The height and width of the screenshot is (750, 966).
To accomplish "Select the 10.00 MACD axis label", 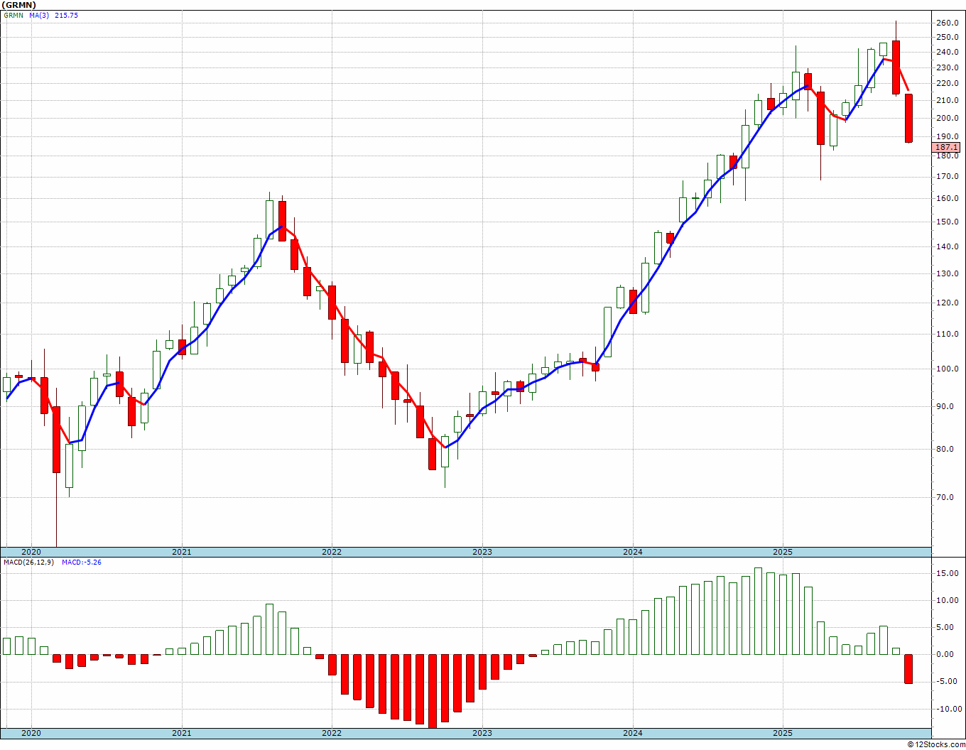I will pos(948,600).
